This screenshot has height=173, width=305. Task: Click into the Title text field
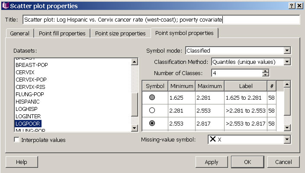click(161, 20)
